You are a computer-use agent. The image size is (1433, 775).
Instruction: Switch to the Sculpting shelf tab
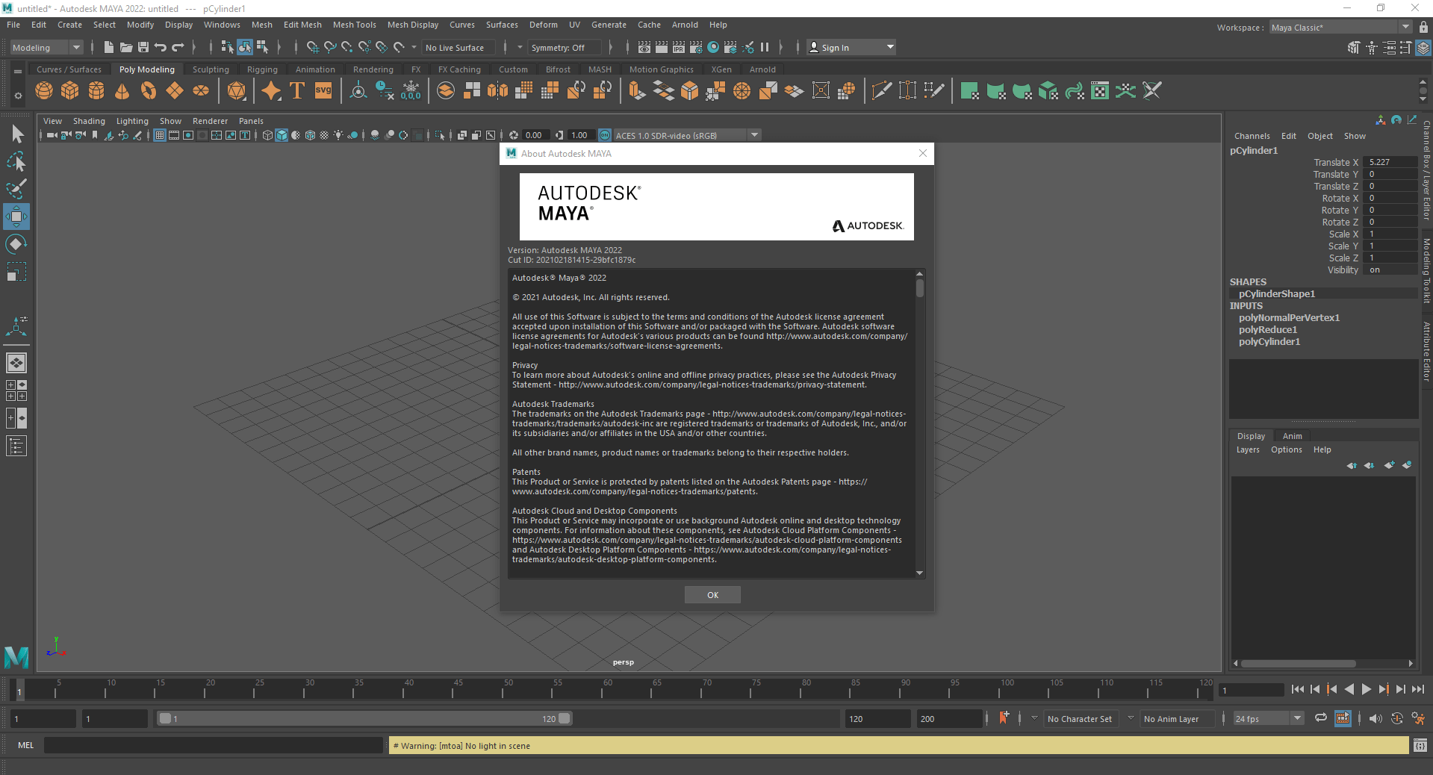(x=211, y=69)
